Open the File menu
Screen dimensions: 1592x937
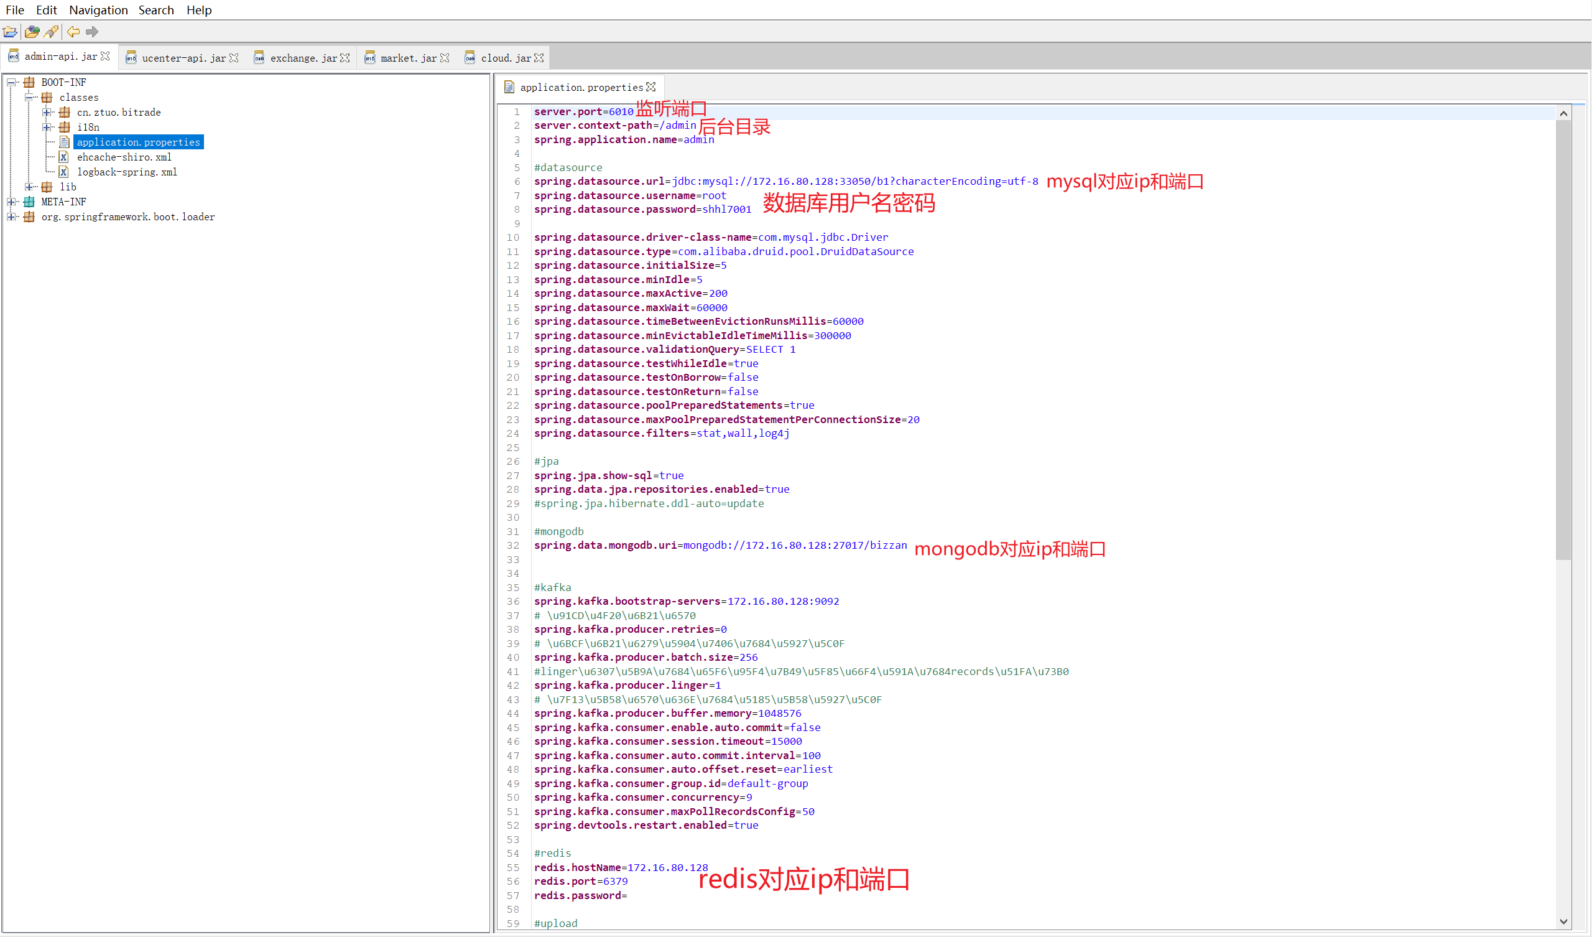pos(14,10)
